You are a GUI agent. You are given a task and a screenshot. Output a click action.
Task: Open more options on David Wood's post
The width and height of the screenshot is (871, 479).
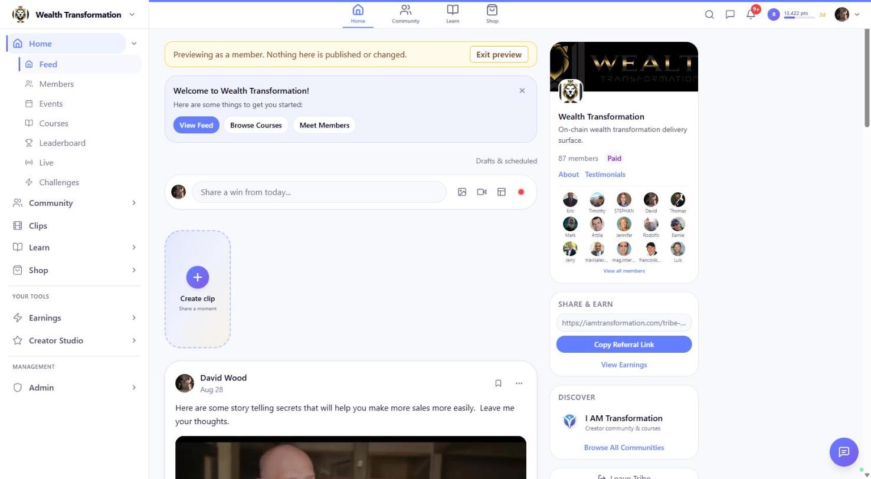[x=519, y=383]
